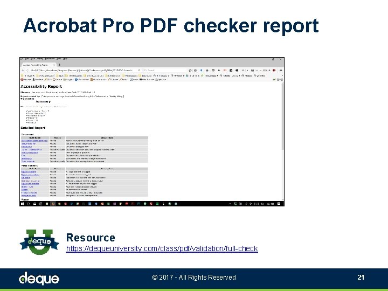Open the Color contrast rule link
This screenshot has height=291, width=388.
click(27, 161)
